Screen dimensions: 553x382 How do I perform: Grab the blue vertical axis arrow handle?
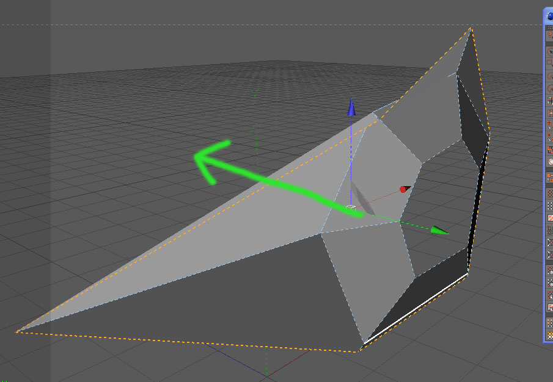click(x=351, y=107)
